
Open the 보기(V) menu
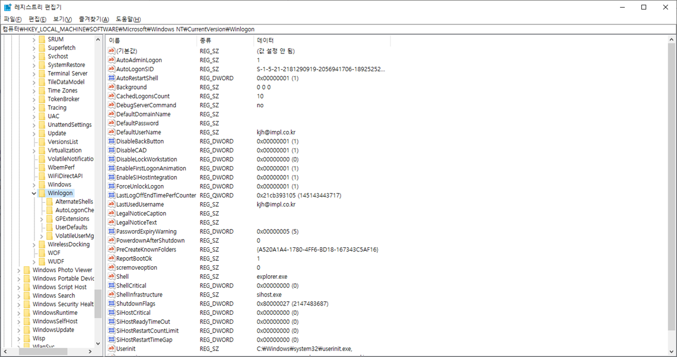63,20
